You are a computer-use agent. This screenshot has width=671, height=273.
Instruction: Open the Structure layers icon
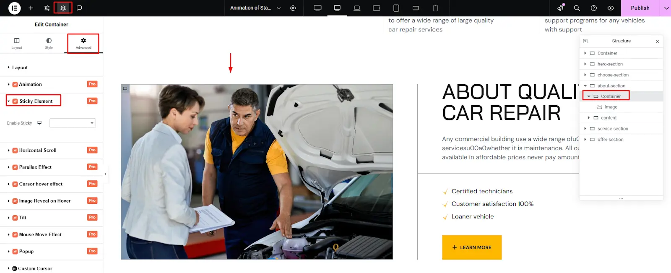tap(63, 8)
